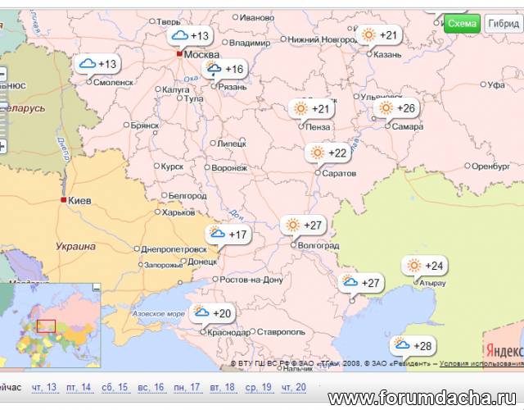This screenshot has width=524, height=410.
Task: Click the +13 weather icon above Moscow
Action: tap(190, 36)
